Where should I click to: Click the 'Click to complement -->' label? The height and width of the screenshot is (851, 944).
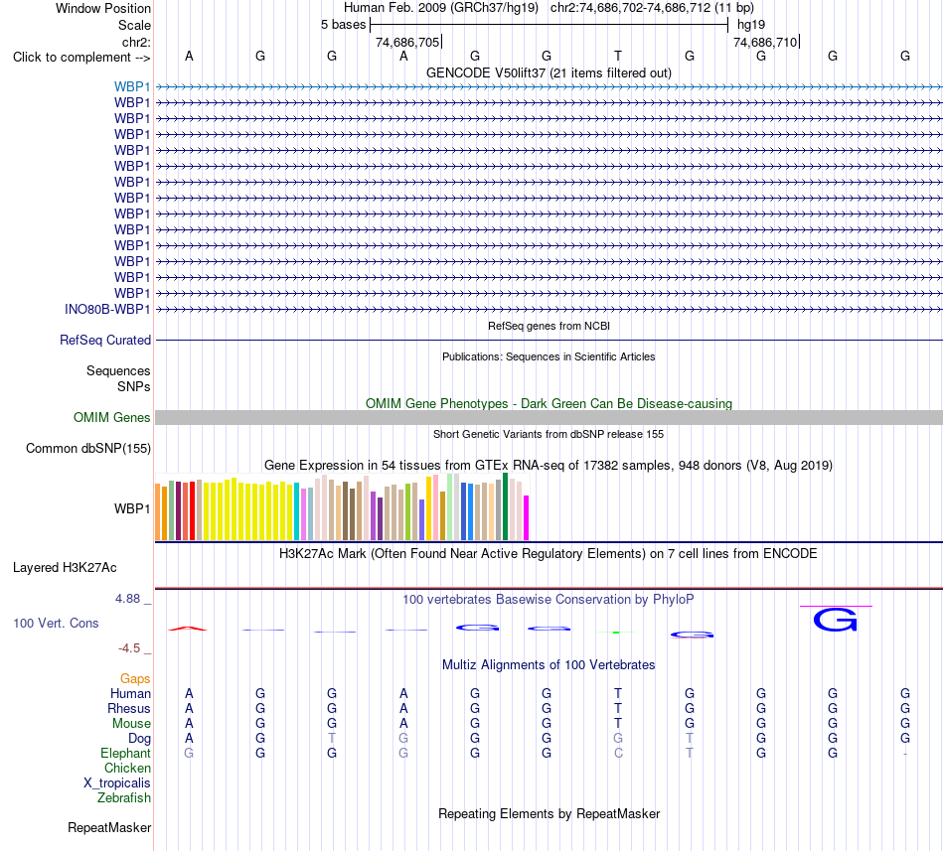point(81,58)
